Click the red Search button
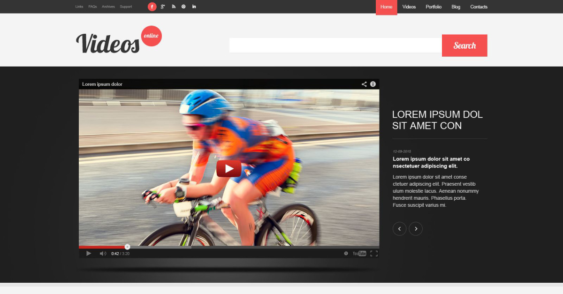This screenshot has width=563, height=294. tap(464, 45)
